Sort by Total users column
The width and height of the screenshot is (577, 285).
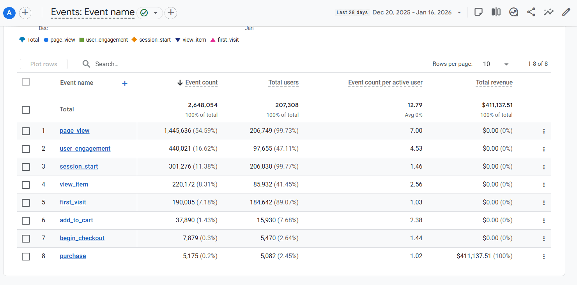[283, 83]
